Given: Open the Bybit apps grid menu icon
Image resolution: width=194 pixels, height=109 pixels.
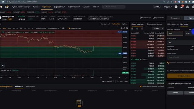Looking at the screenshot, I should [7, 7].
